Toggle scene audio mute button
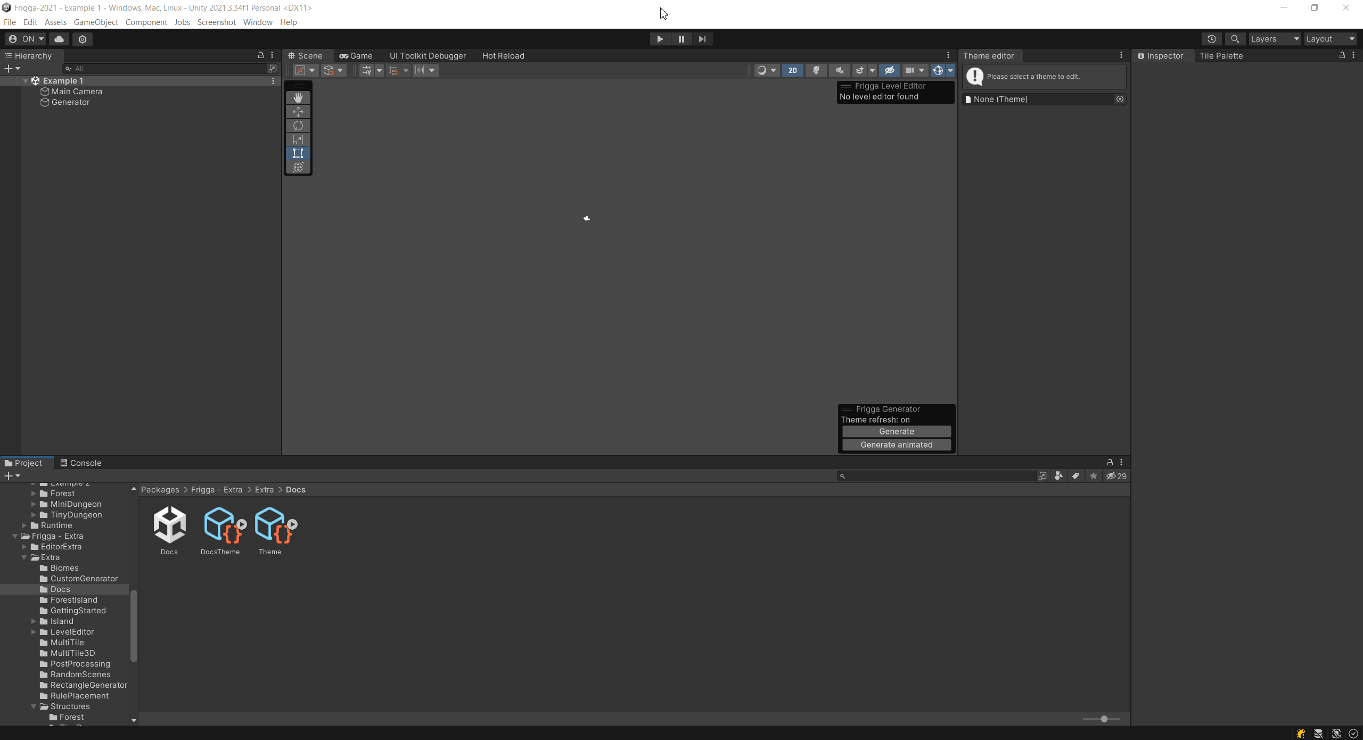The height and width of the screenshot is (740, 1363). pos(840,70)
